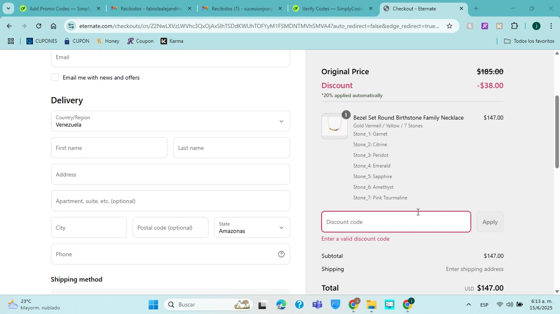Expand the State dropdown showing Amazonas

[x=252, y=228]
